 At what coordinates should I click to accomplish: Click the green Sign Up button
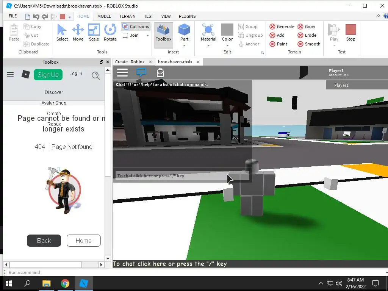(48, 75)
